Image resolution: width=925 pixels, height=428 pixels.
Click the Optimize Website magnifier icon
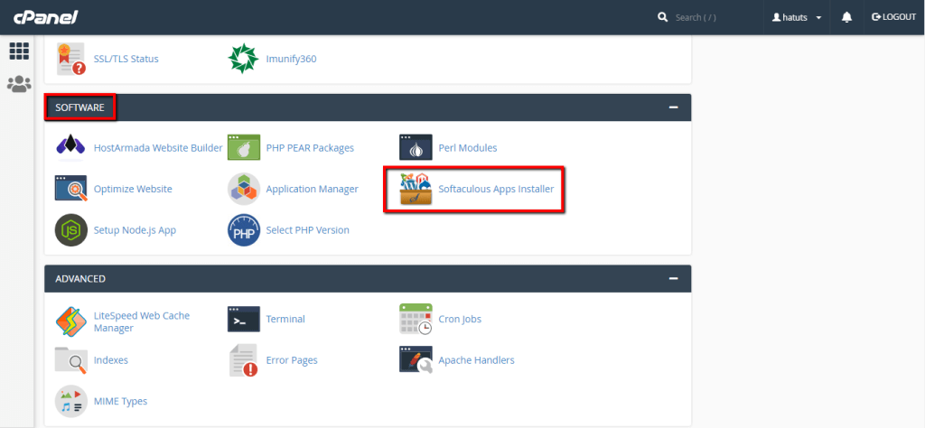70,189
